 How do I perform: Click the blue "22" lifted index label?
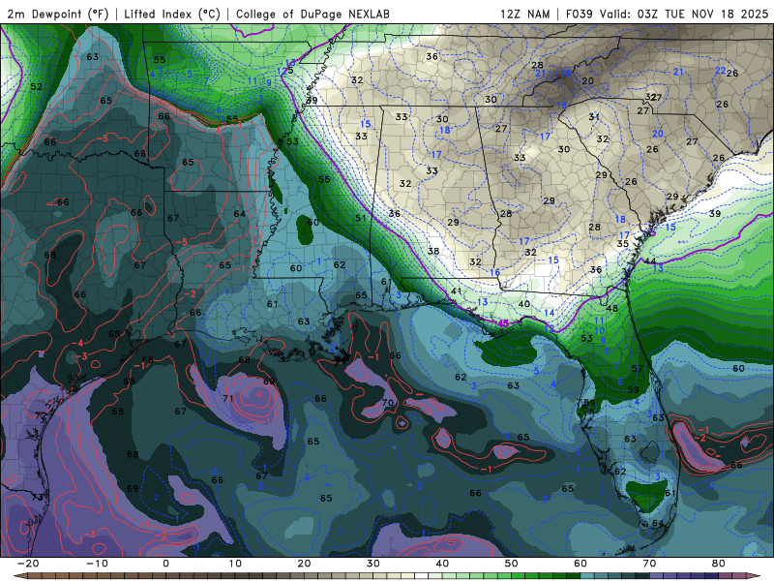point(721,71)
